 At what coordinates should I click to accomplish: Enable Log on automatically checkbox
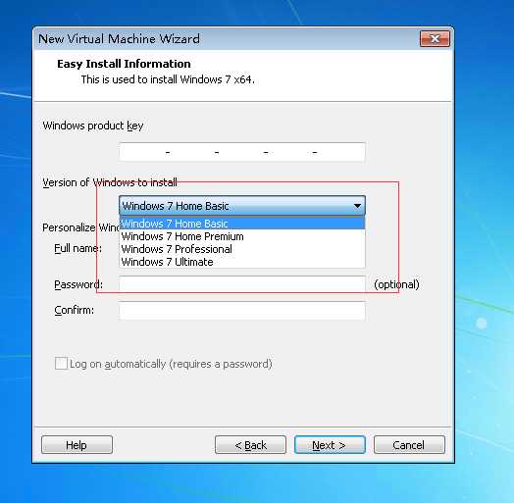coord(61,364)
